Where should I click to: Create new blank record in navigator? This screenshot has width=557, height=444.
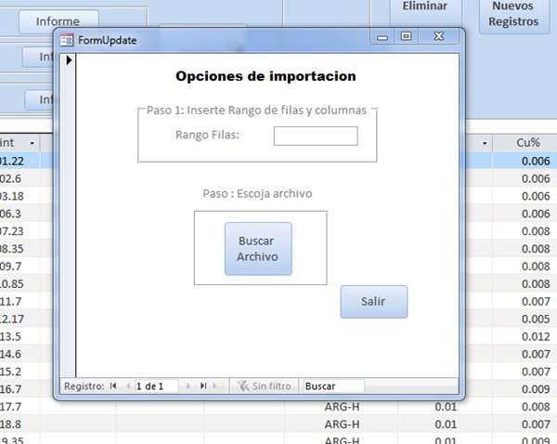coord(218,386)
